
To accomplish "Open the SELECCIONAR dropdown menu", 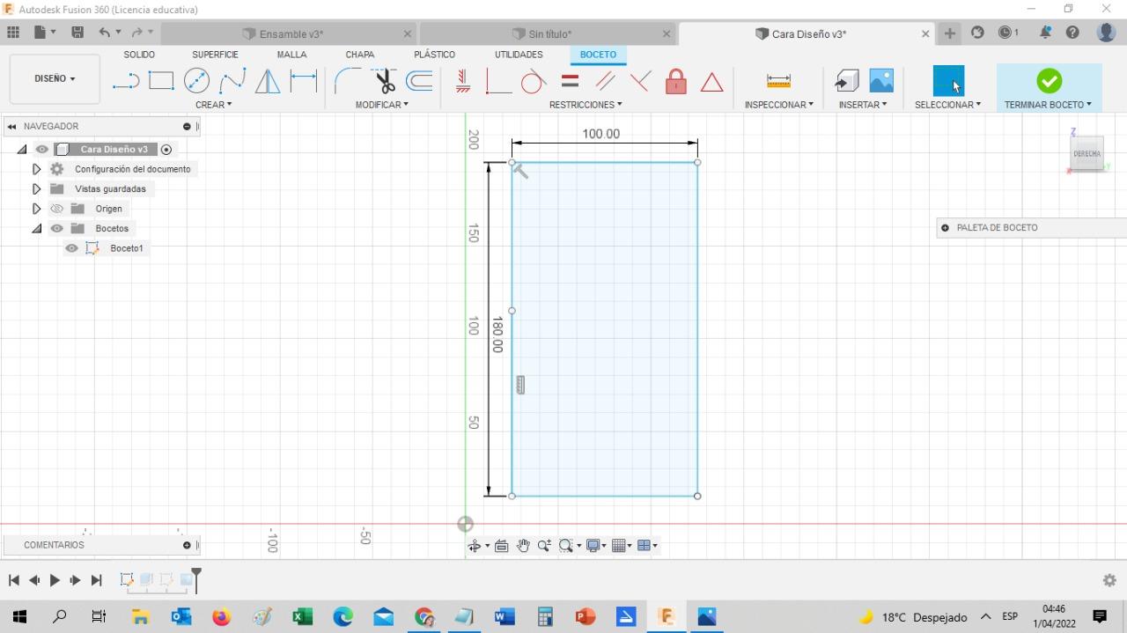I will pos(947,105).
